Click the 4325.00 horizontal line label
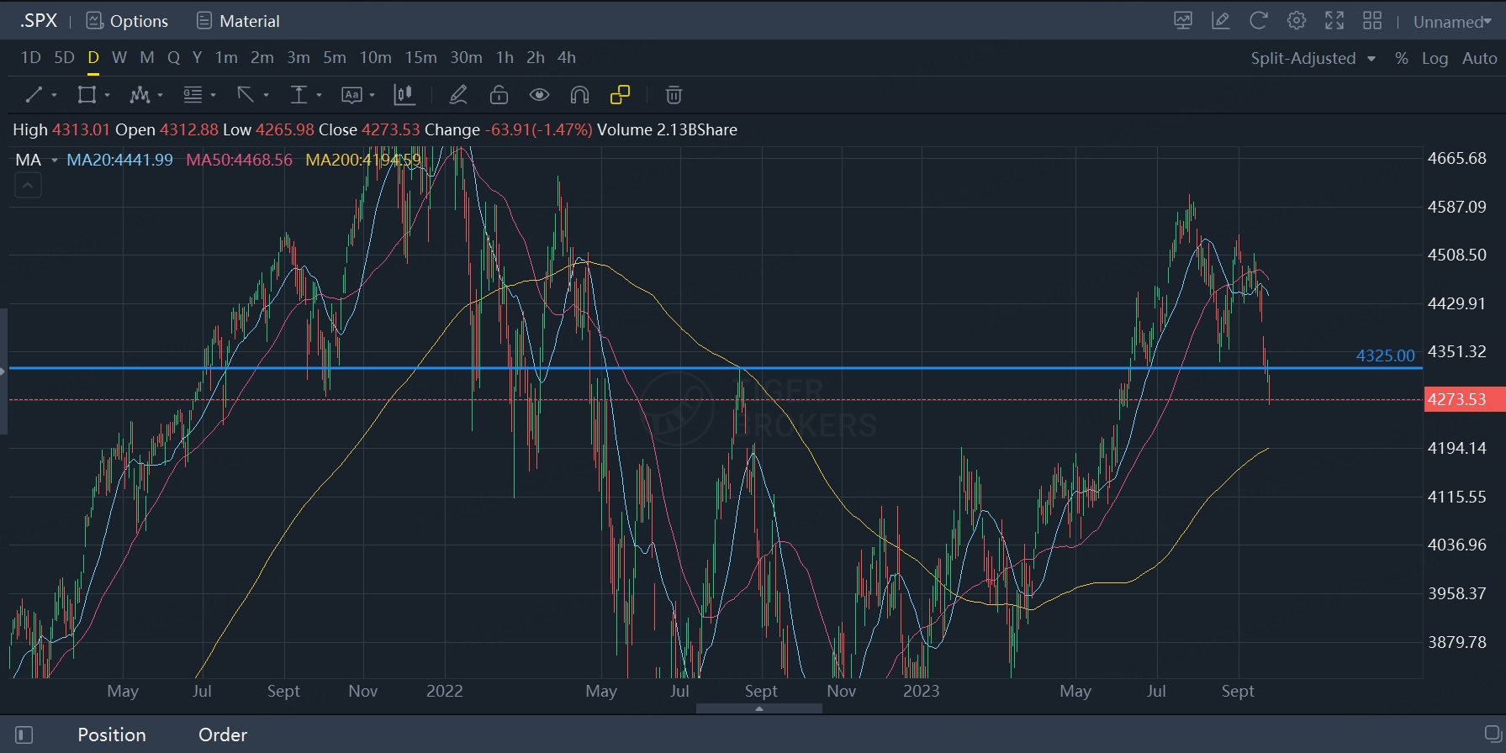The width and height of the screenshot is (1506, 753). [1385, 355]
